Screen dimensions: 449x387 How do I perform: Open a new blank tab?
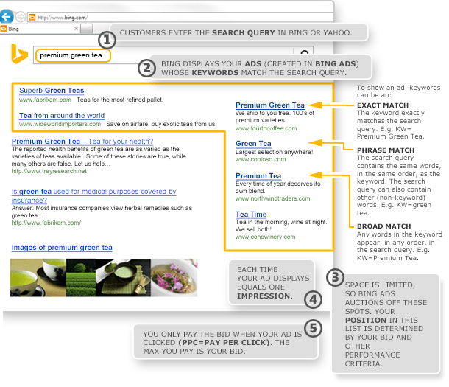click(86, 29)
